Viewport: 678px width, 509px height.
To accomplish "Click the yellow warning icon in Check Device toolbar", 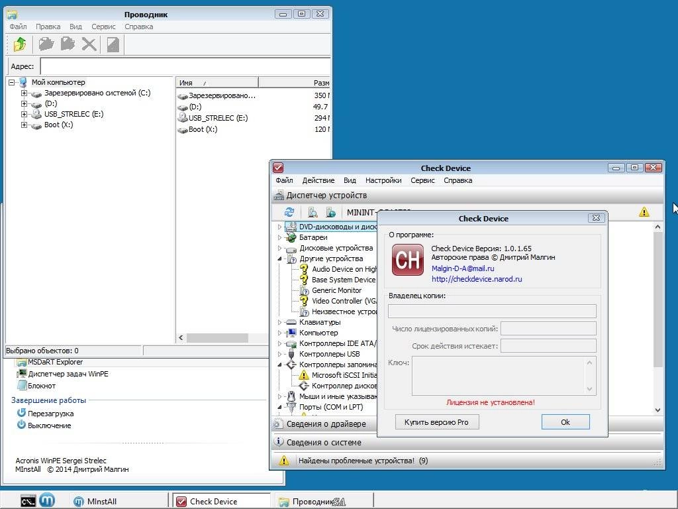I will tap(644, 212).
